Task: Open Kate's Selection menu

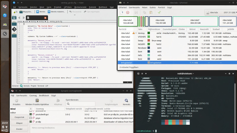Action: click(x=33, y=7)
